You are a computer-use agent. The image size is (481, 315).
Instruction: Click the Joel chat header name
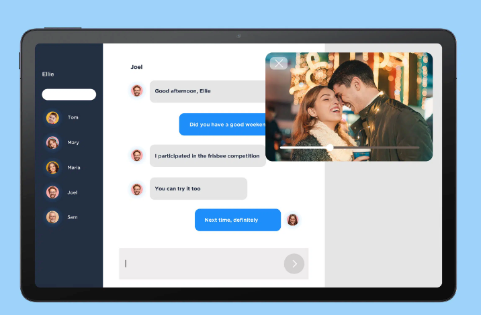[136, 67]
